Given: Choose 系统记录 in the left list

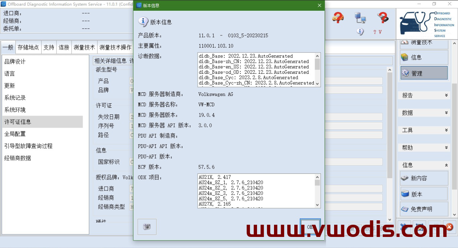Looking at the screenshot, I should click(x=42, y=98).
